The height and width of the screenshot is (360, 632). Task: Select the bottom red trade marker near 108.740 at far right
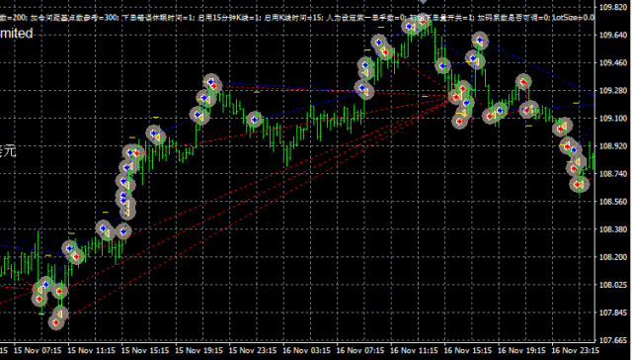pyautogui.click(x=578, y=184)
